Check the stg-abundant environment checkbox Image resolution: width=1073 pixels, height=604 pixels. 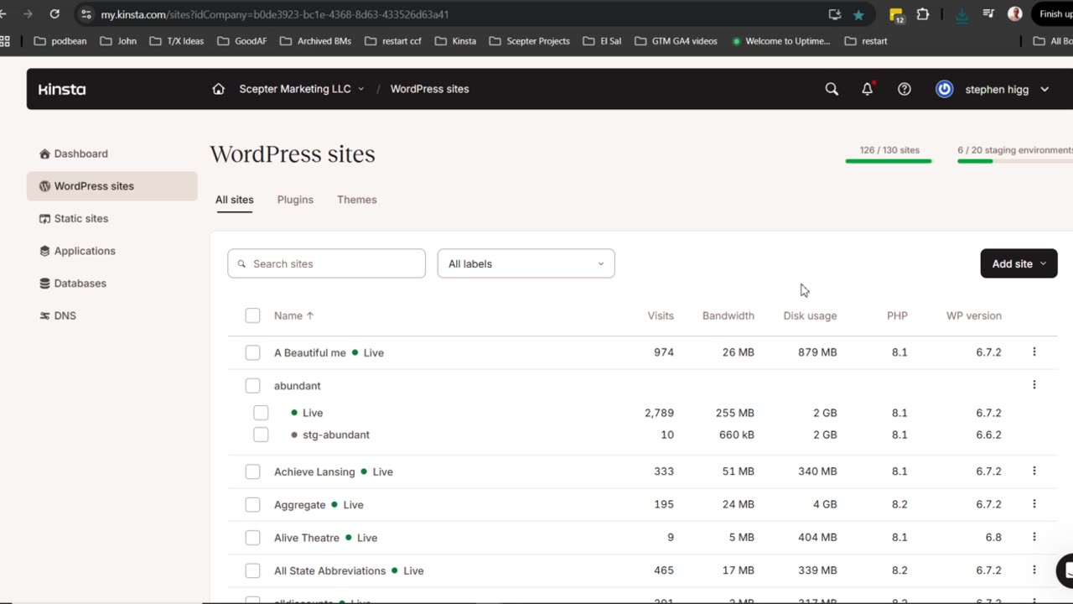261,435
